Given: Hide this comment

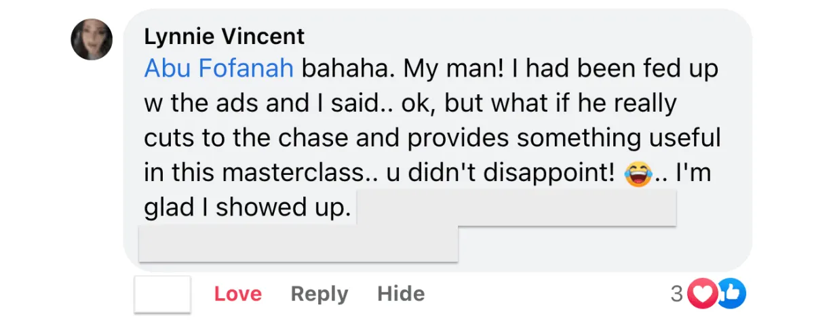Looking at the screenshot, I should pos(401,294).
